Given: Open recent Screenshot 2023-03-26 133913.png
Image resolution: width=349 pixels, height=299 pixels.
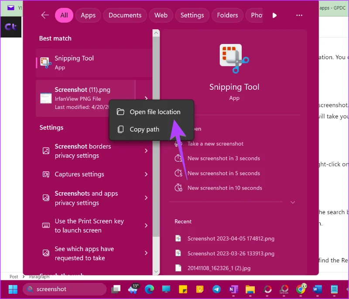Looking at the screenshot, I should [x=231, y=253].
